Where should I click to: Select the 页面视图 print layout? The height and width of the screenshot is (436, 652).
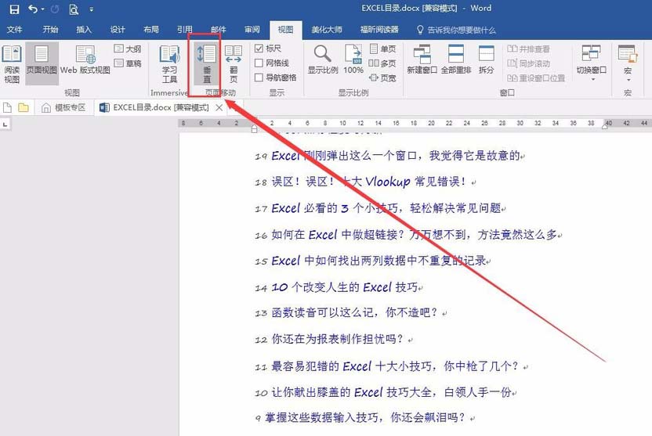(x=42, y=63)
